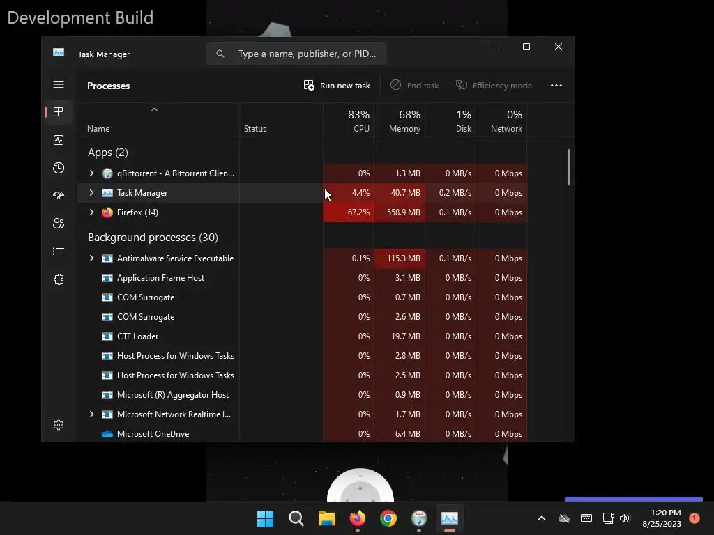Click the Efficiency mode button
The image size is (714, 535).
(494, 86)
